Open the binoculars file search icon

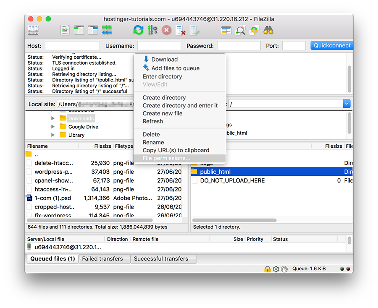tap(268, 30)
